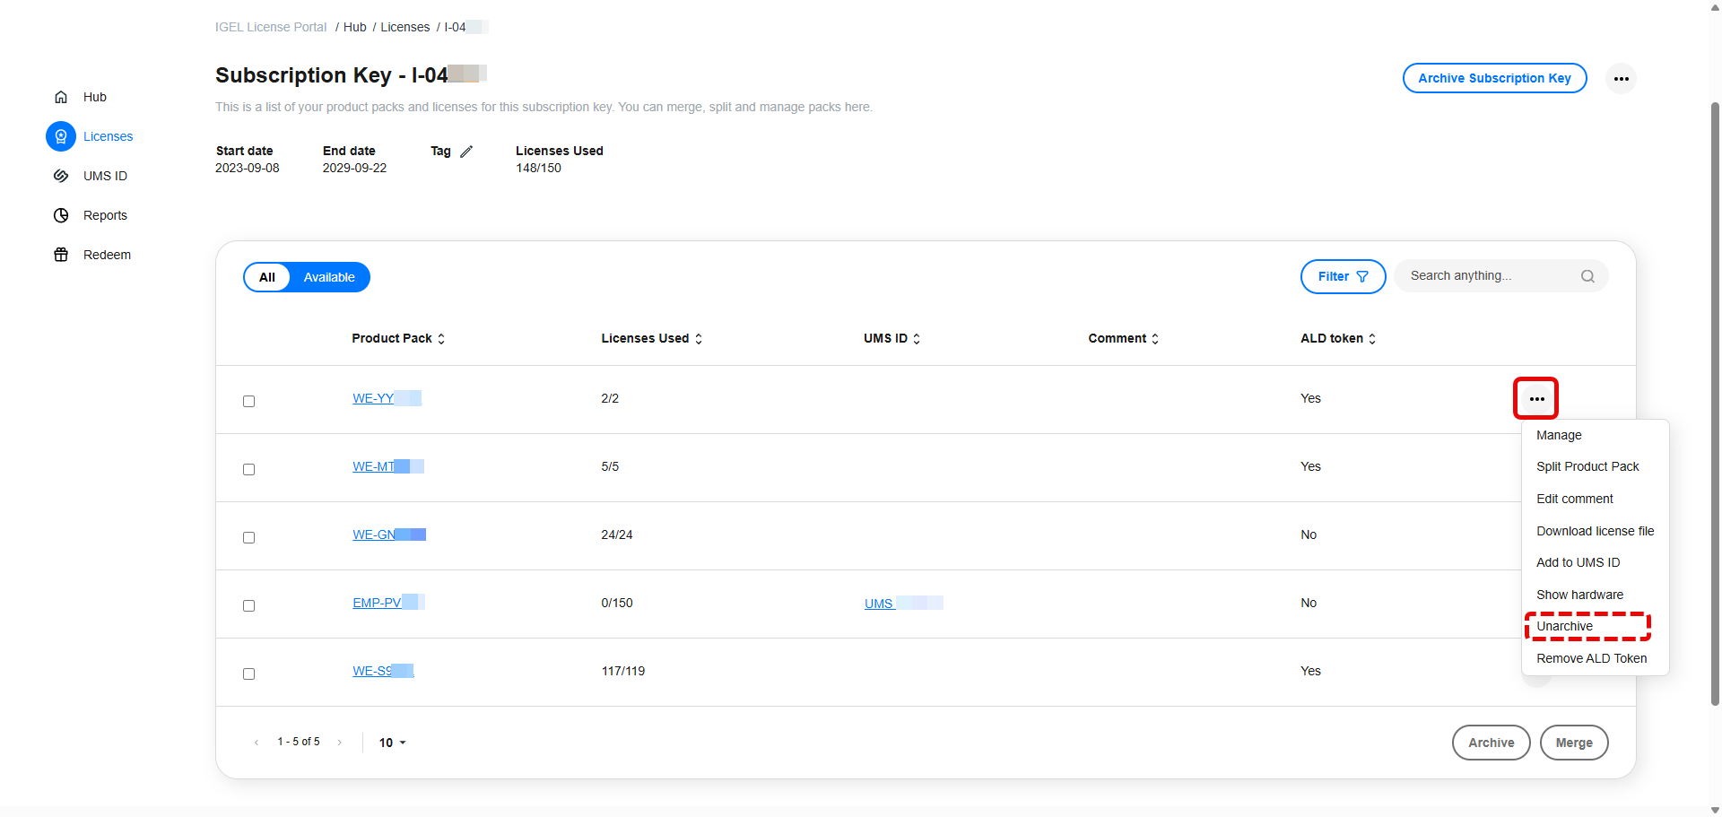Image resolution: width=1722 pixels, height=817 pixels.
Task: Click inside the Search anything field
Action: pos(1480,275)
